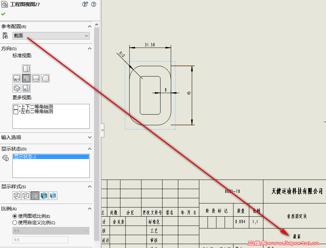Collapse the 参考配置 section
326x248 pixels.
click(90, 26)
